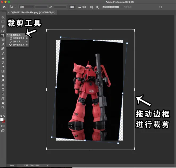
Task: Click the top-left crop corner handle
Action: 47,30
